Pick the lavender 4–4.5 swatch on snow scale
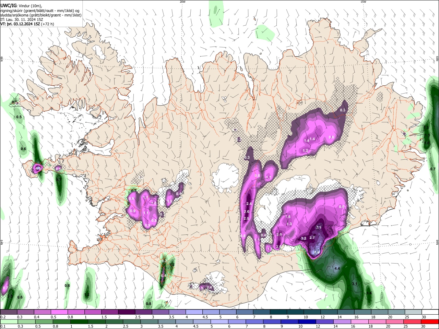Viewport: 439px width, 329px height. point(194,312)
